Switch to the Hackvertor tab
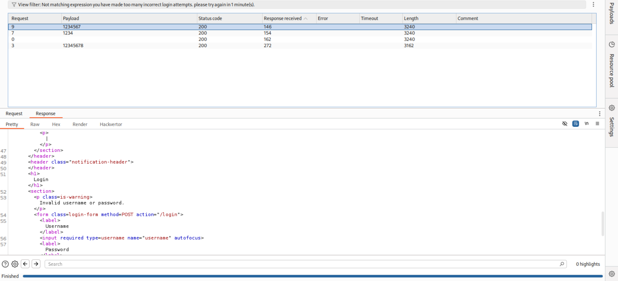 [x=111, y=124]
